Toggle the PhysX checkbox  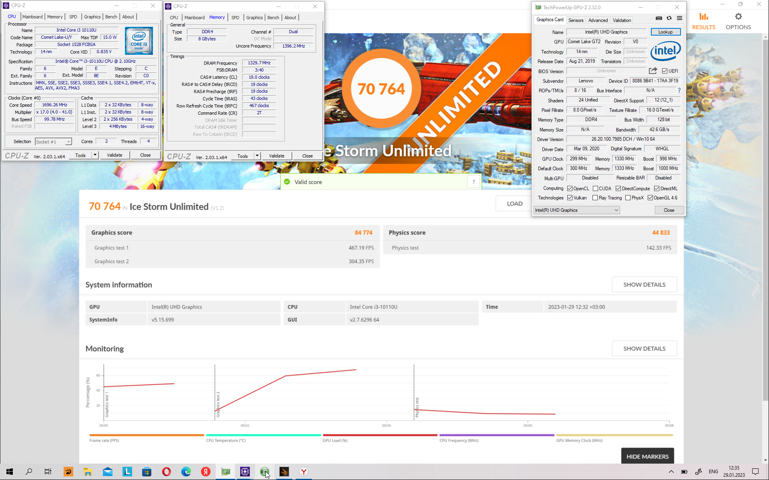click(628, 198)
